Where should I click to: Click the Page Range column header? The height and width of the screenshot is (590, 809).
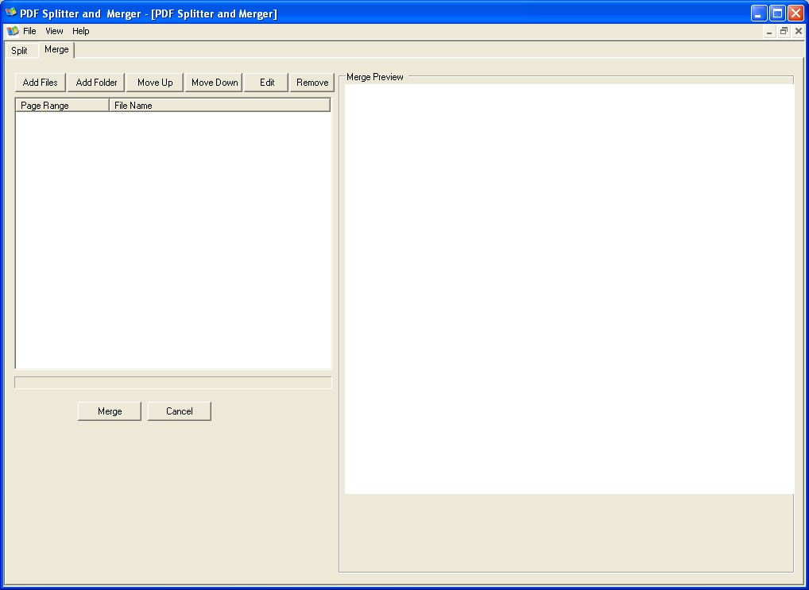[x=63, y=105]
